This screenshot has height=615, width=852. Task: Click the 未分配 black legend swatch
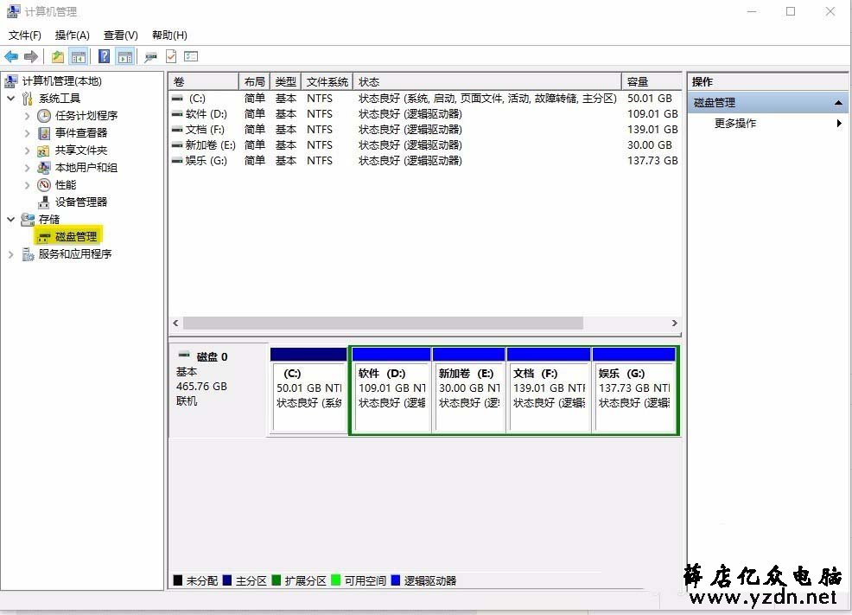178,580
